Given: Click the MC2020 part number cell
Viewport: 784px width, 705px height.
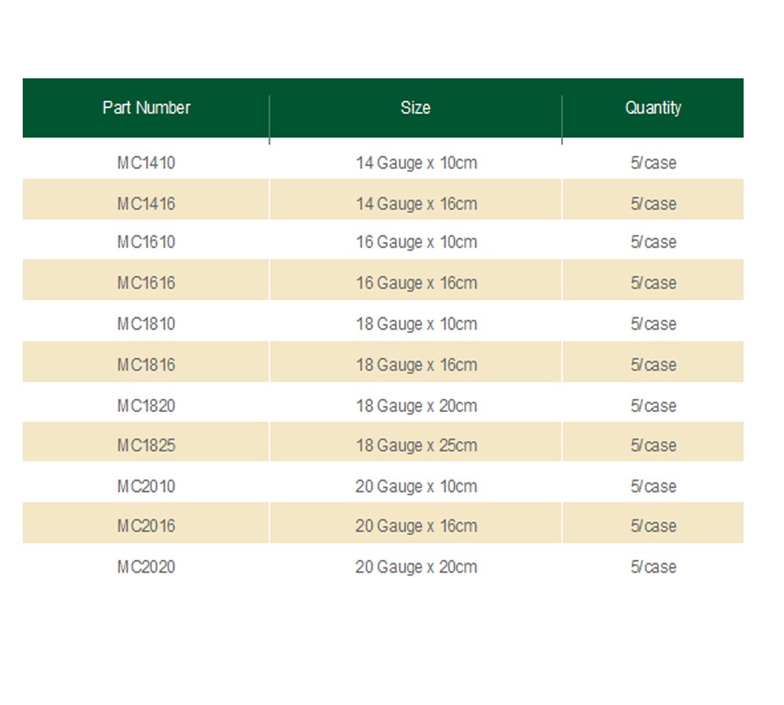Looking at the screenshot, I should coord(147,567).
